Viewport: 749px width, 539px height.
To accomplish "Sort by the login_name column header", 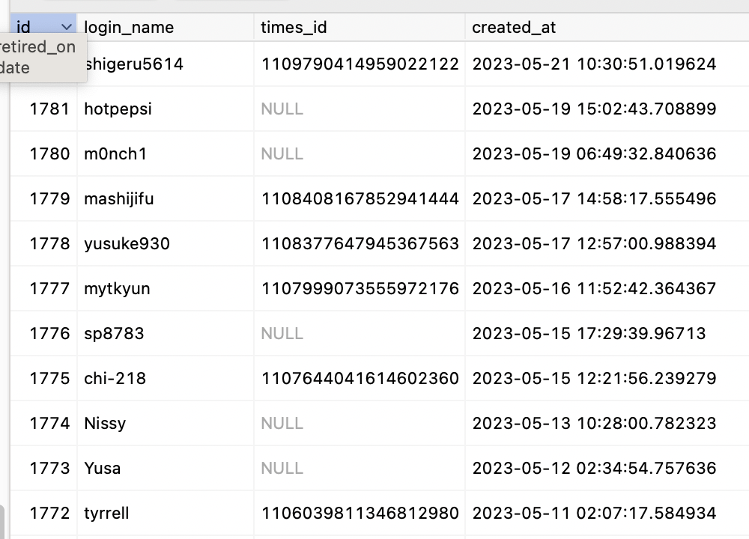I will [128, 27].
